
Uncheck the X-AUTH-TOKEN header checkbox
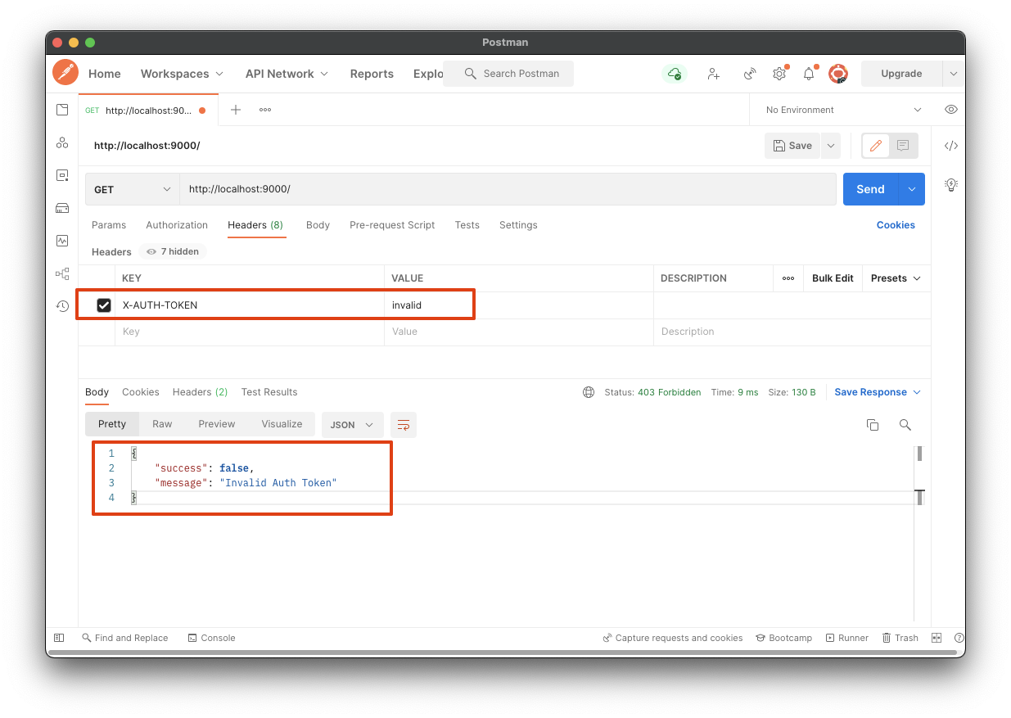click(x=104, y=305)
